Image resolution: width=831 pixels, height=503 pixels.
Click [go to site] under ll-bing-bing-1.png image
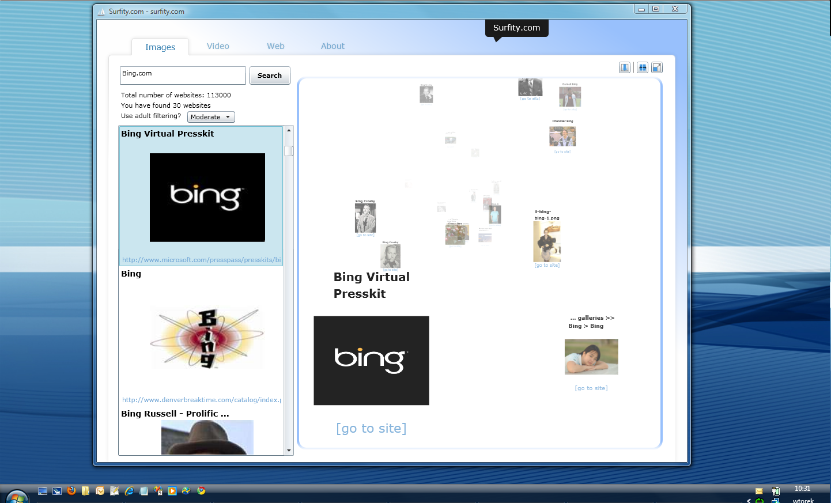click(x=547, y=265)
